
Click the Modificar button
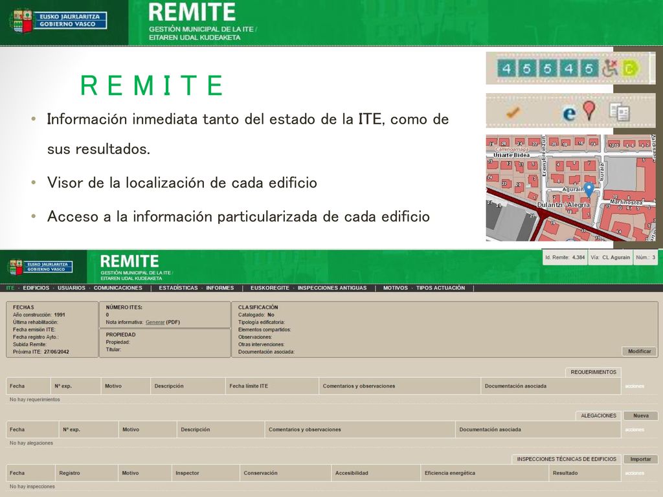(x=639, y=351)
